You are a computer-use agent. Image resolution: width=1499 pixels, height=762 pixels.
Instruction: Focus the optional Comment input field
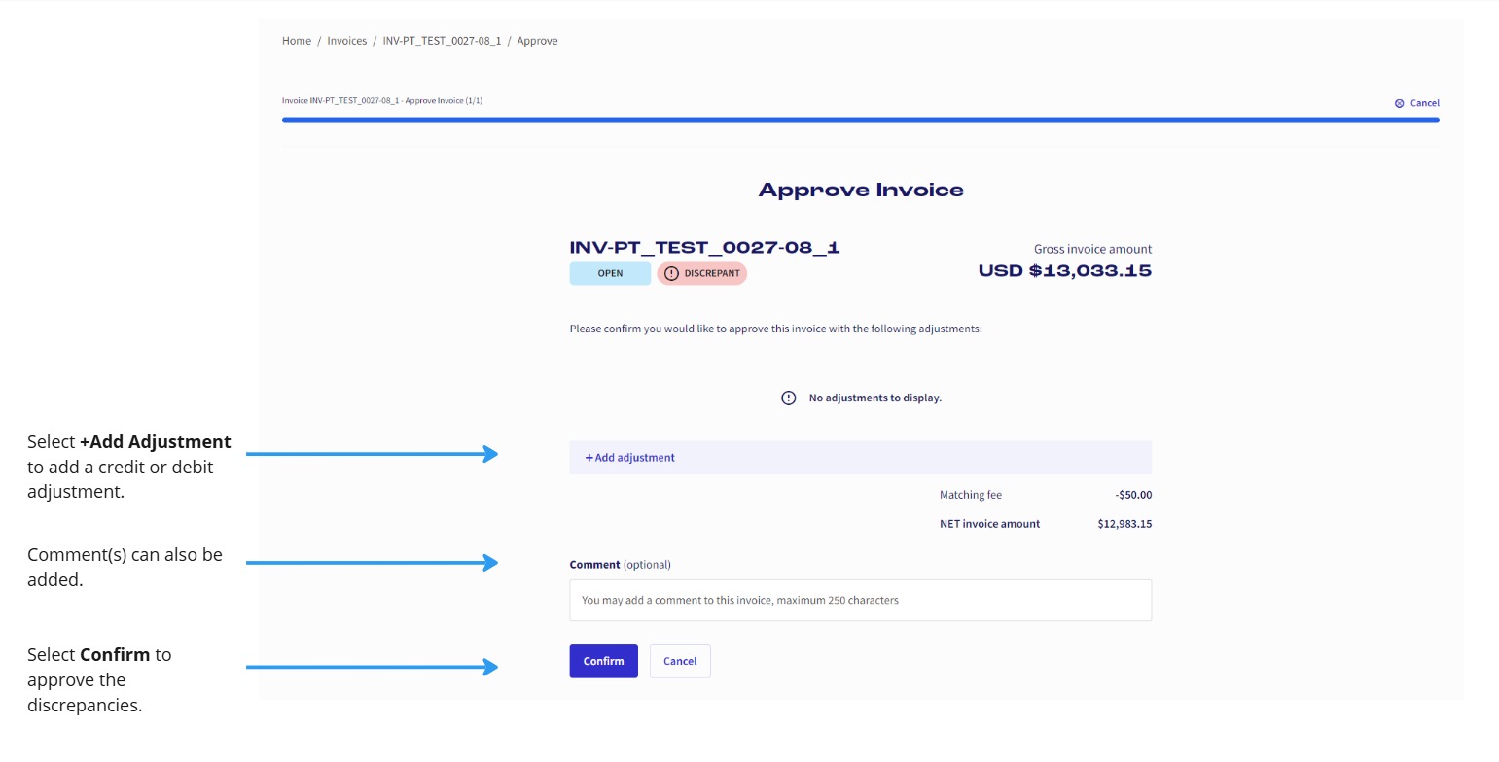pos(860,601)
